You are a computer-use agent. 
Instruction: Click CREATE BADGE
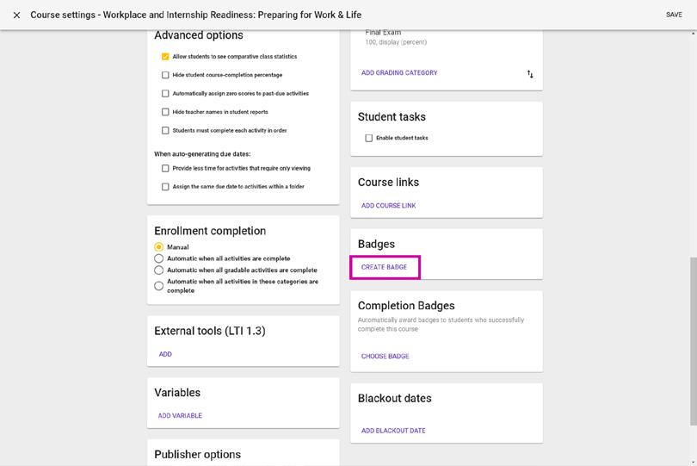(384, 267)
